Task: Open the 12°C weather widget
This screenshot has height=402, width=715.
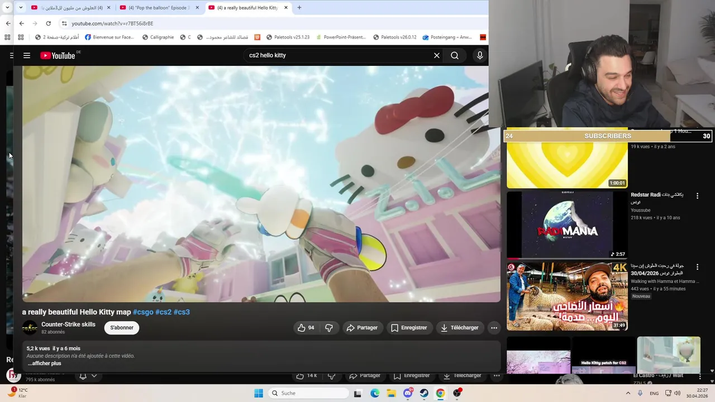Action: pos(18,393)
